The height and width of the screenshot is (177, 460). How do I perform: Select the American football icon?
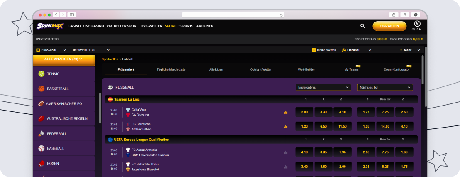[x=41, y=103]
